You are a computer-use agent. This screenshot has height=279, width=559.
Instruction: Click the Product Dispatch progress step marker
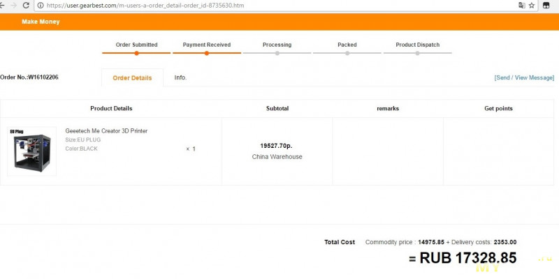[417, 53]
